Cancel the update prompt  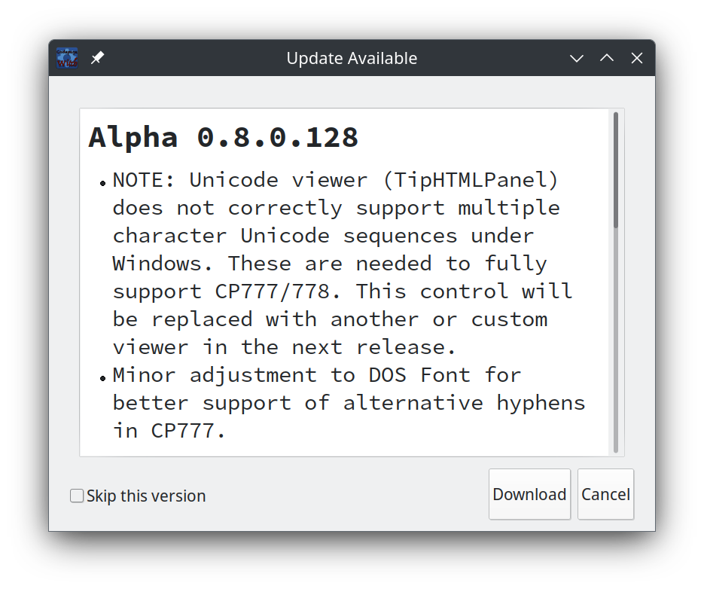pyautogui.click(x=605, y=494)
